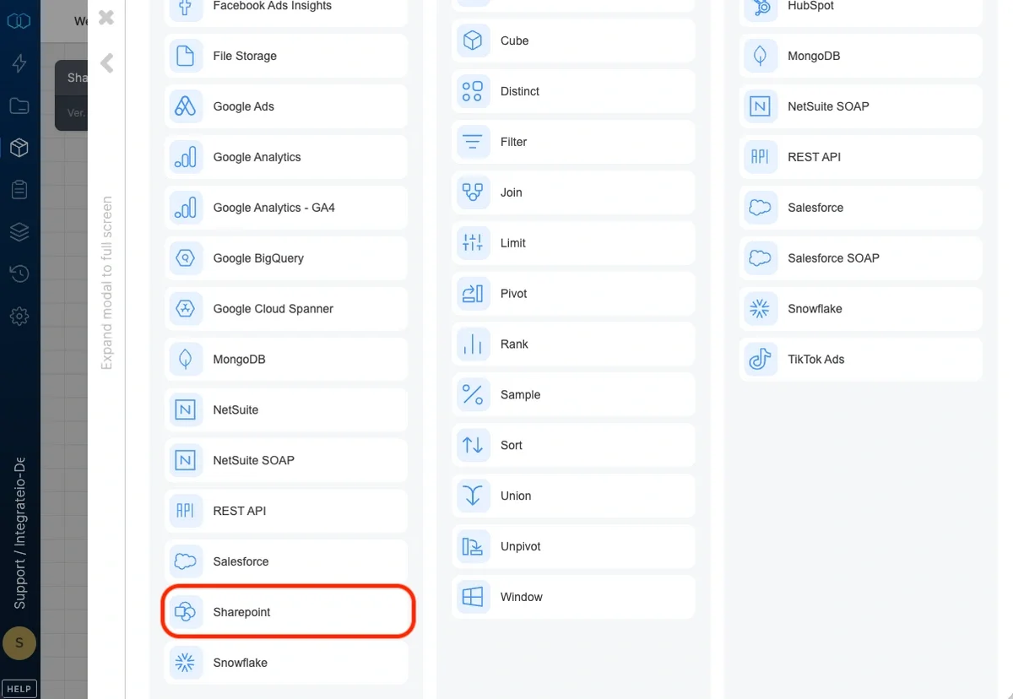The width and height of the screenshot is (1013, 699).
Task: Choose the Google Ads source icon
Action: click(x=185, y=106)
